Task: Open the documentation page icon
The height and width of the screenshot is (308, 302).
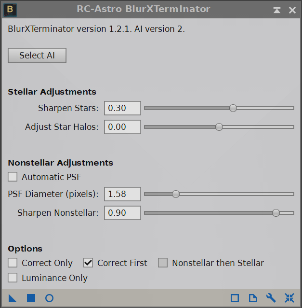Action: (253, 298)
